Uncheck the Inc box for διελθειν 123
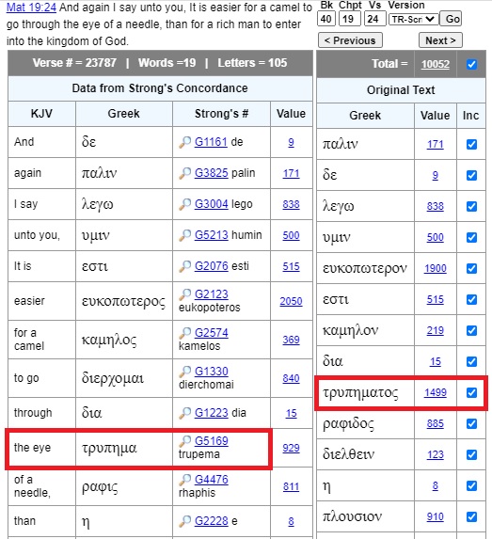The height and width of the screenshot is (539, 492). pos(471,454)
